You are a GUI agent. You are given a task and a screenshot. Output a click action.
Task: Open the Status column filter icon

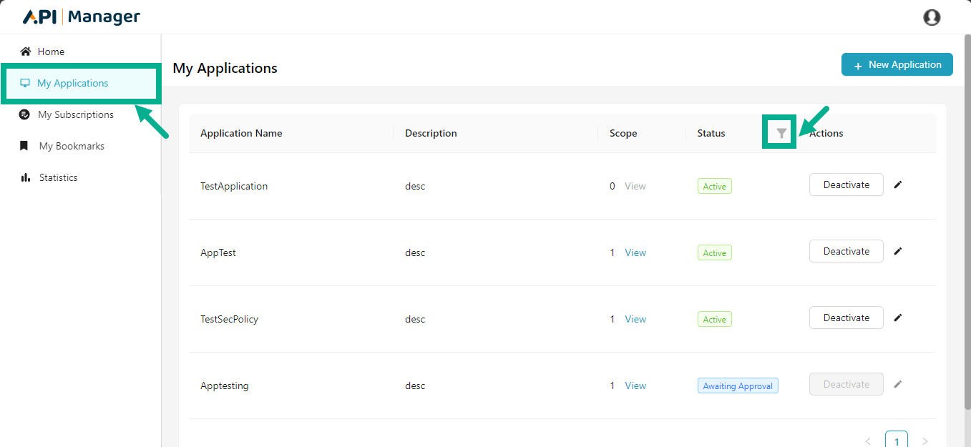[781, 133]
